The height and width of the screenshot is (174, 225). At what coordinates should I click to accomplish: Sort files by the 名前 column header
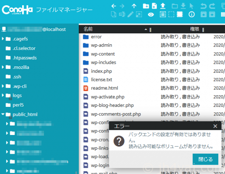[x=88, y=29]
